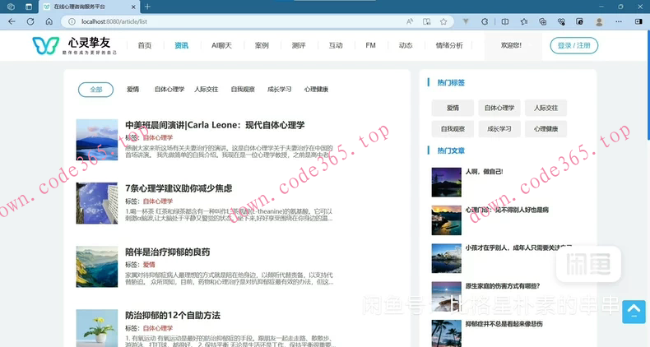The image size is (650, 347).
Task: Click the skyscraper thumbnail of 减少焦虑 article
Action: (96, 203)
